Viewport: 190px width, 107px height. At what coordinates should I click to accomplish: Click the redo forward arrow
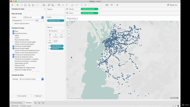tap(22, 5)
